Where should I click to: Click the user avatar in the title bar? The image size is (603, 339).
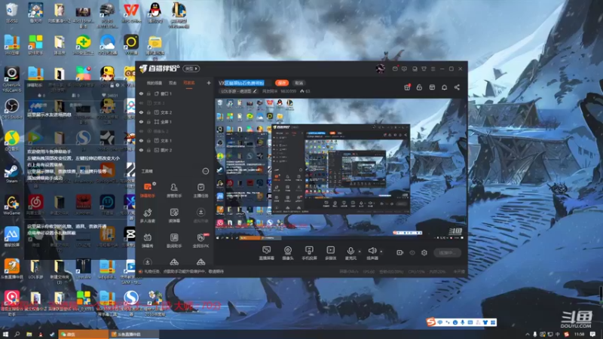click(x=381, y=69)
